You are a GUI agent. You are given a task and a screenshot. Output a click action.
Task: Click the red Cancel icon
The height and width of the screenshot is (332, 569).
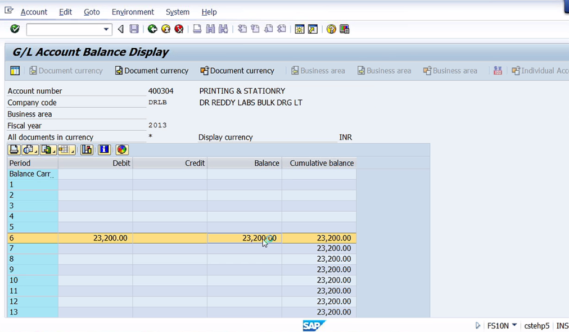tap(179, 29)
